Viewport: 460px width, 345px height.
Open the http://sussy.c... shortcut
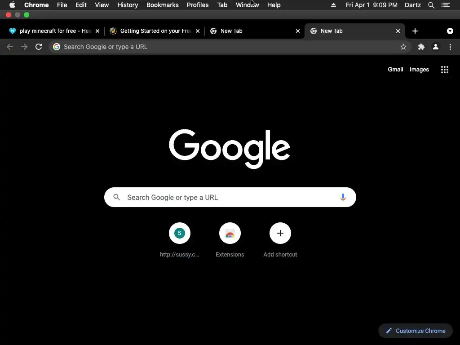180,240
